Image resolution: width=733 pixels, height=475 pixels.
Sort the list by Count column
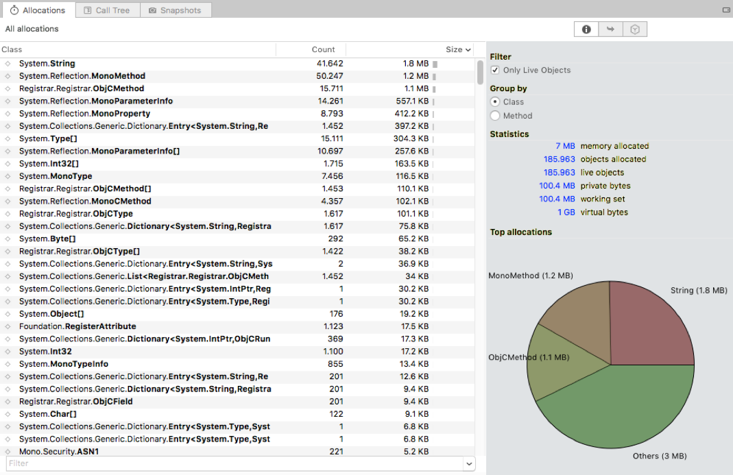(x=323, y=49)
